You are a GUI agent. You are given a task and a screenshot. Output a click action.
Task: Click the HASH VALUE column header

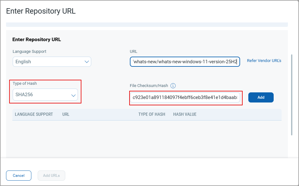tap(185, 114)
